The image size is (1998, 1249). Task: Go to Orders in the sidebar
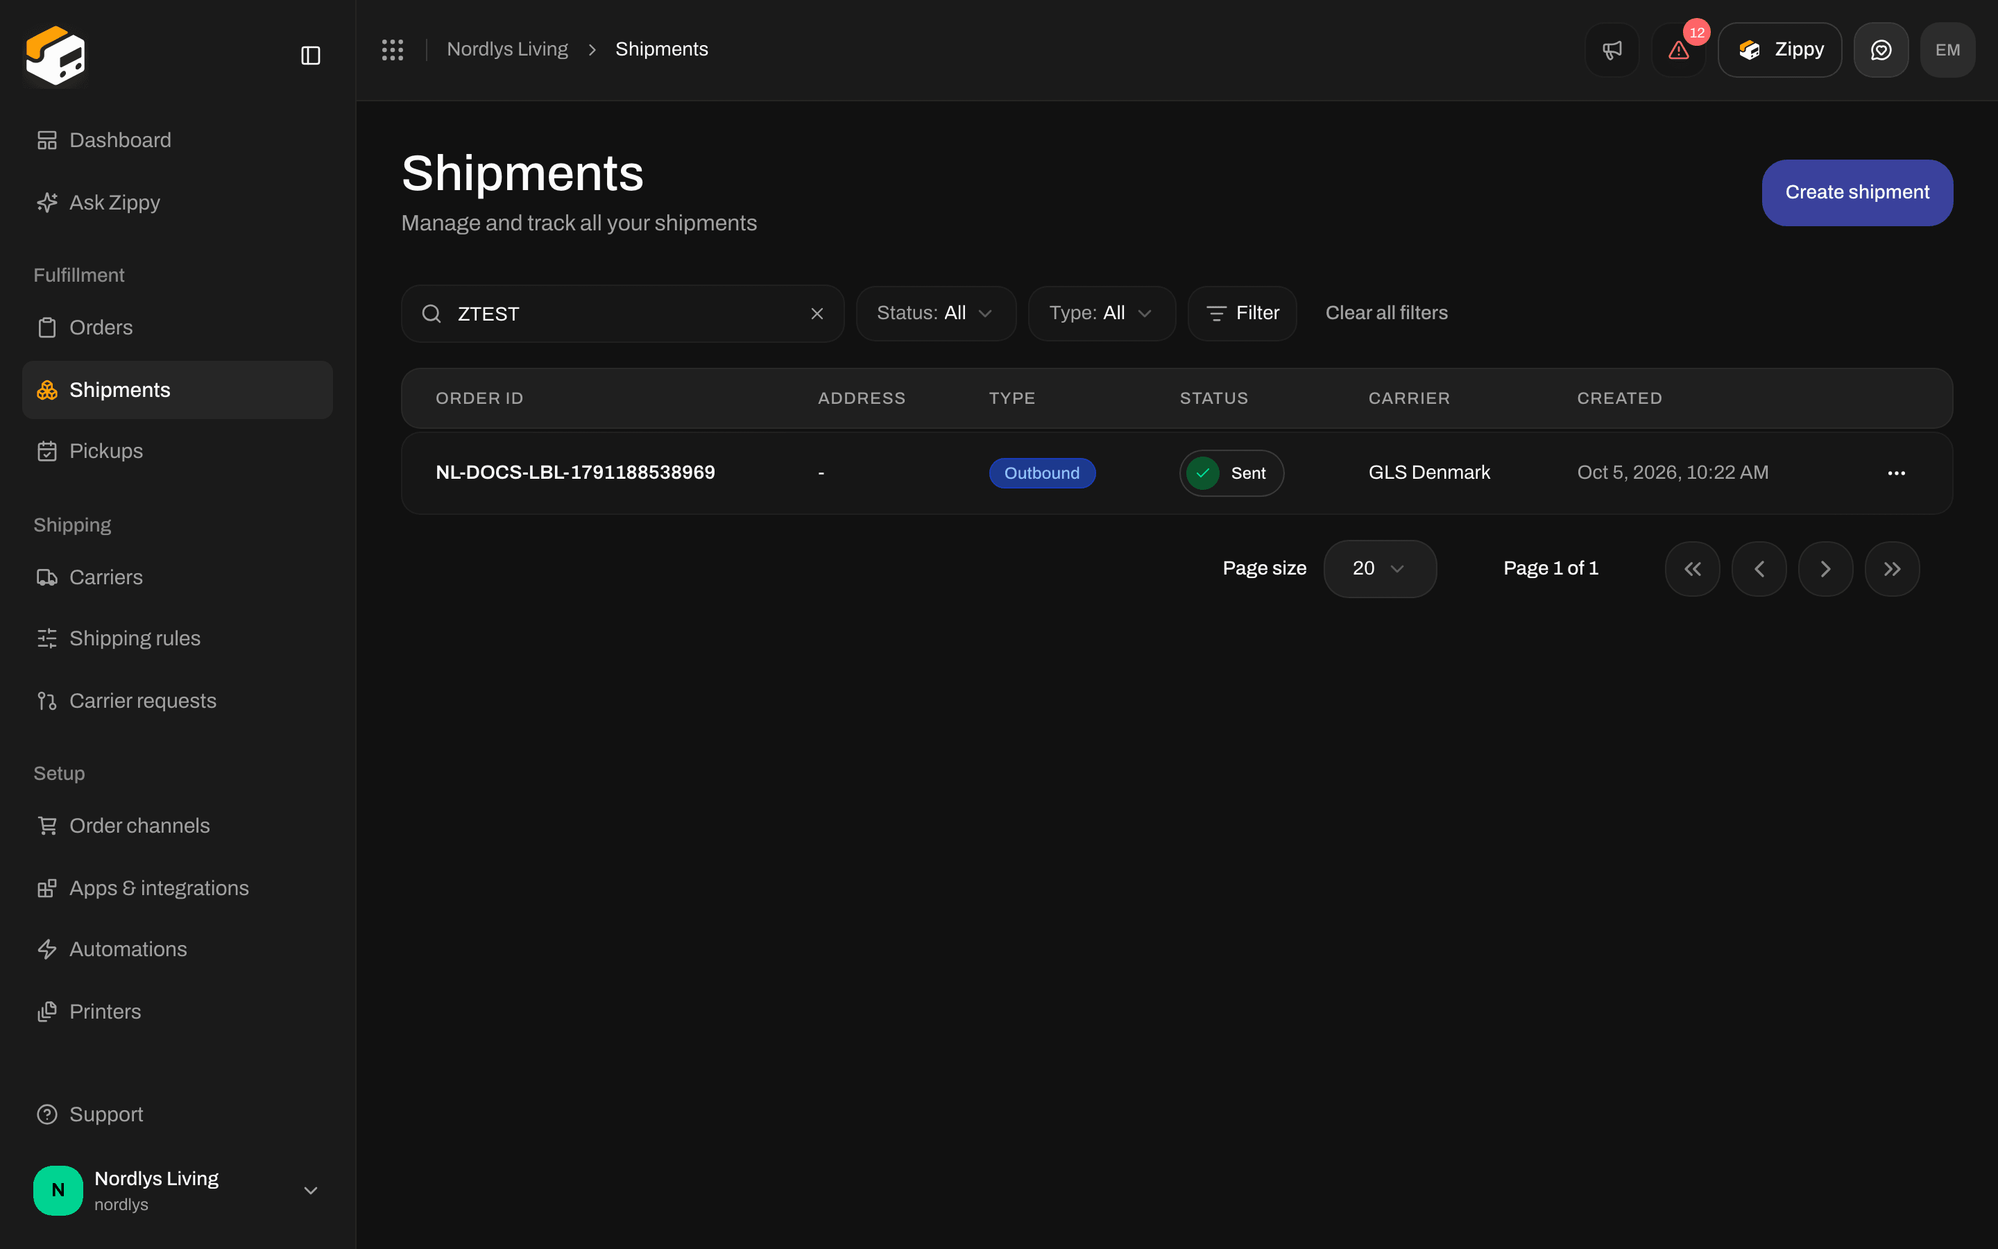(x=178, y=328)
